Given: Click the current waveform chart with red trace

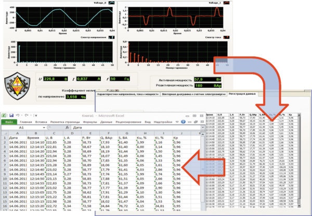Looking at the screenshot, I should coord(176,18).
